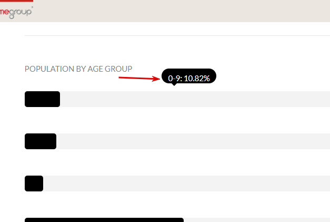Click the beige header band background

[x=179, y=11]
